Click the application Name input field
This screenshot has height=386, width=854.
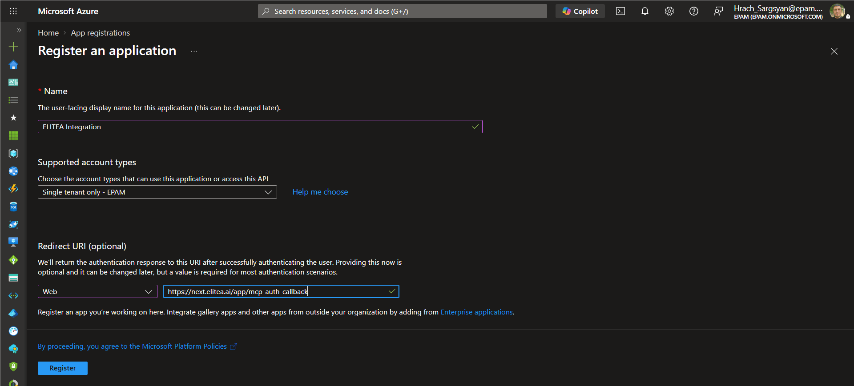point(260,127)
